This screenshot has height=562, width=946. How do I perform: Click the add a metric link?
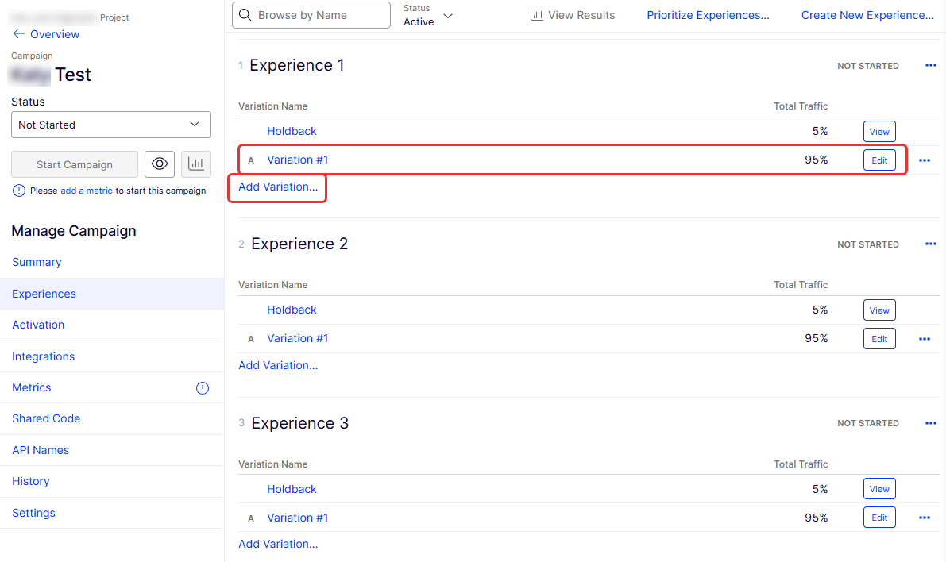[x=87, y=191]
